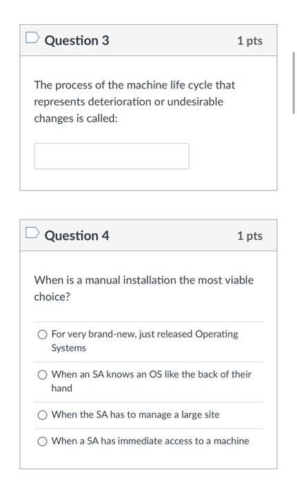Click the 'back of their hand' answer label
297x483 pixels.
pyautogui.click(x=151, y=382)
